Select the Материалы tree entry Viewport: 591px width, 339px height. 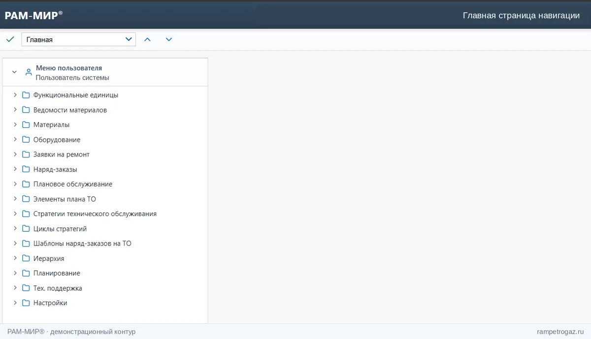coord(51,125)
